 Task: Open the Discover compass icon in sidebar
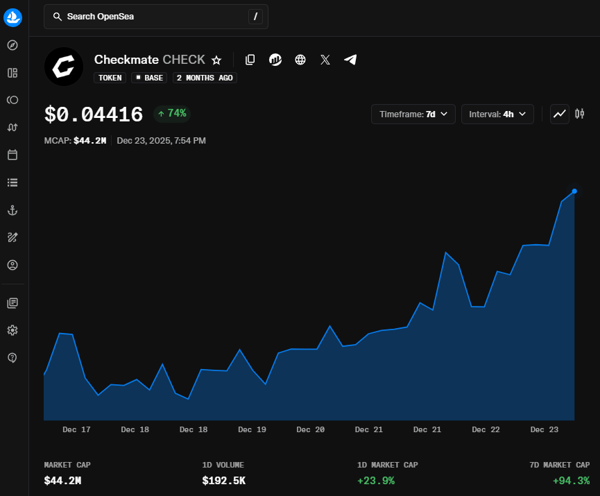click(12, 45)
